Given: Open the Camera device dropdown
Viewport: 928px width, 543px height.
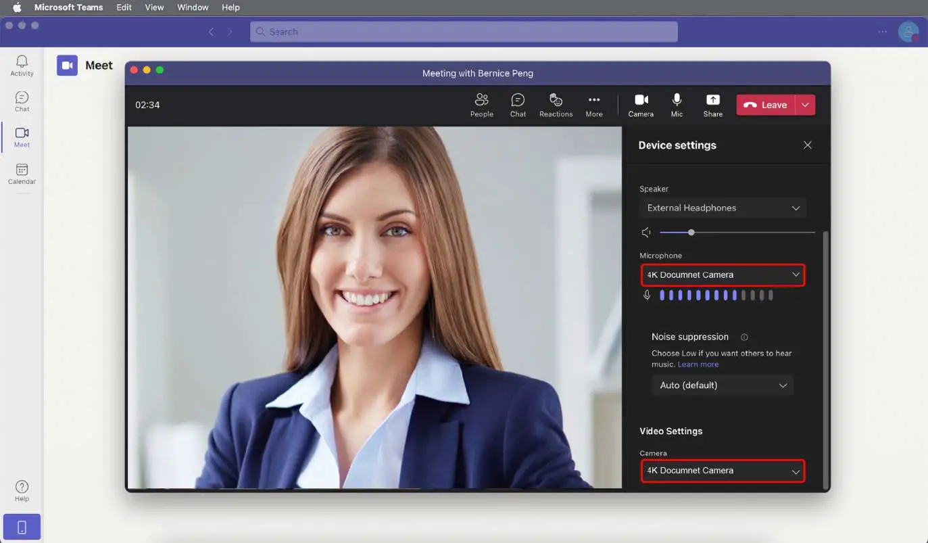Looking at the screenshot, I should pos(723,471).
